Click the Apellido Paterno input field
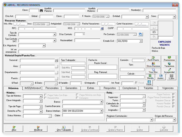Screen dimensions: 182x137 pos(69,11)
